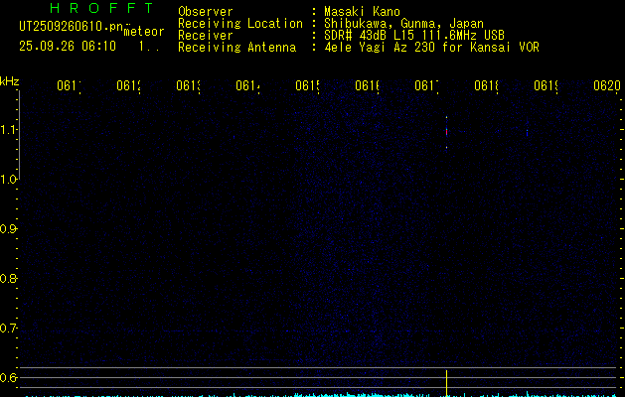Click the word "meteor" under the file name
The height and width of the screenshot is (397, 625).
point(143,32)
